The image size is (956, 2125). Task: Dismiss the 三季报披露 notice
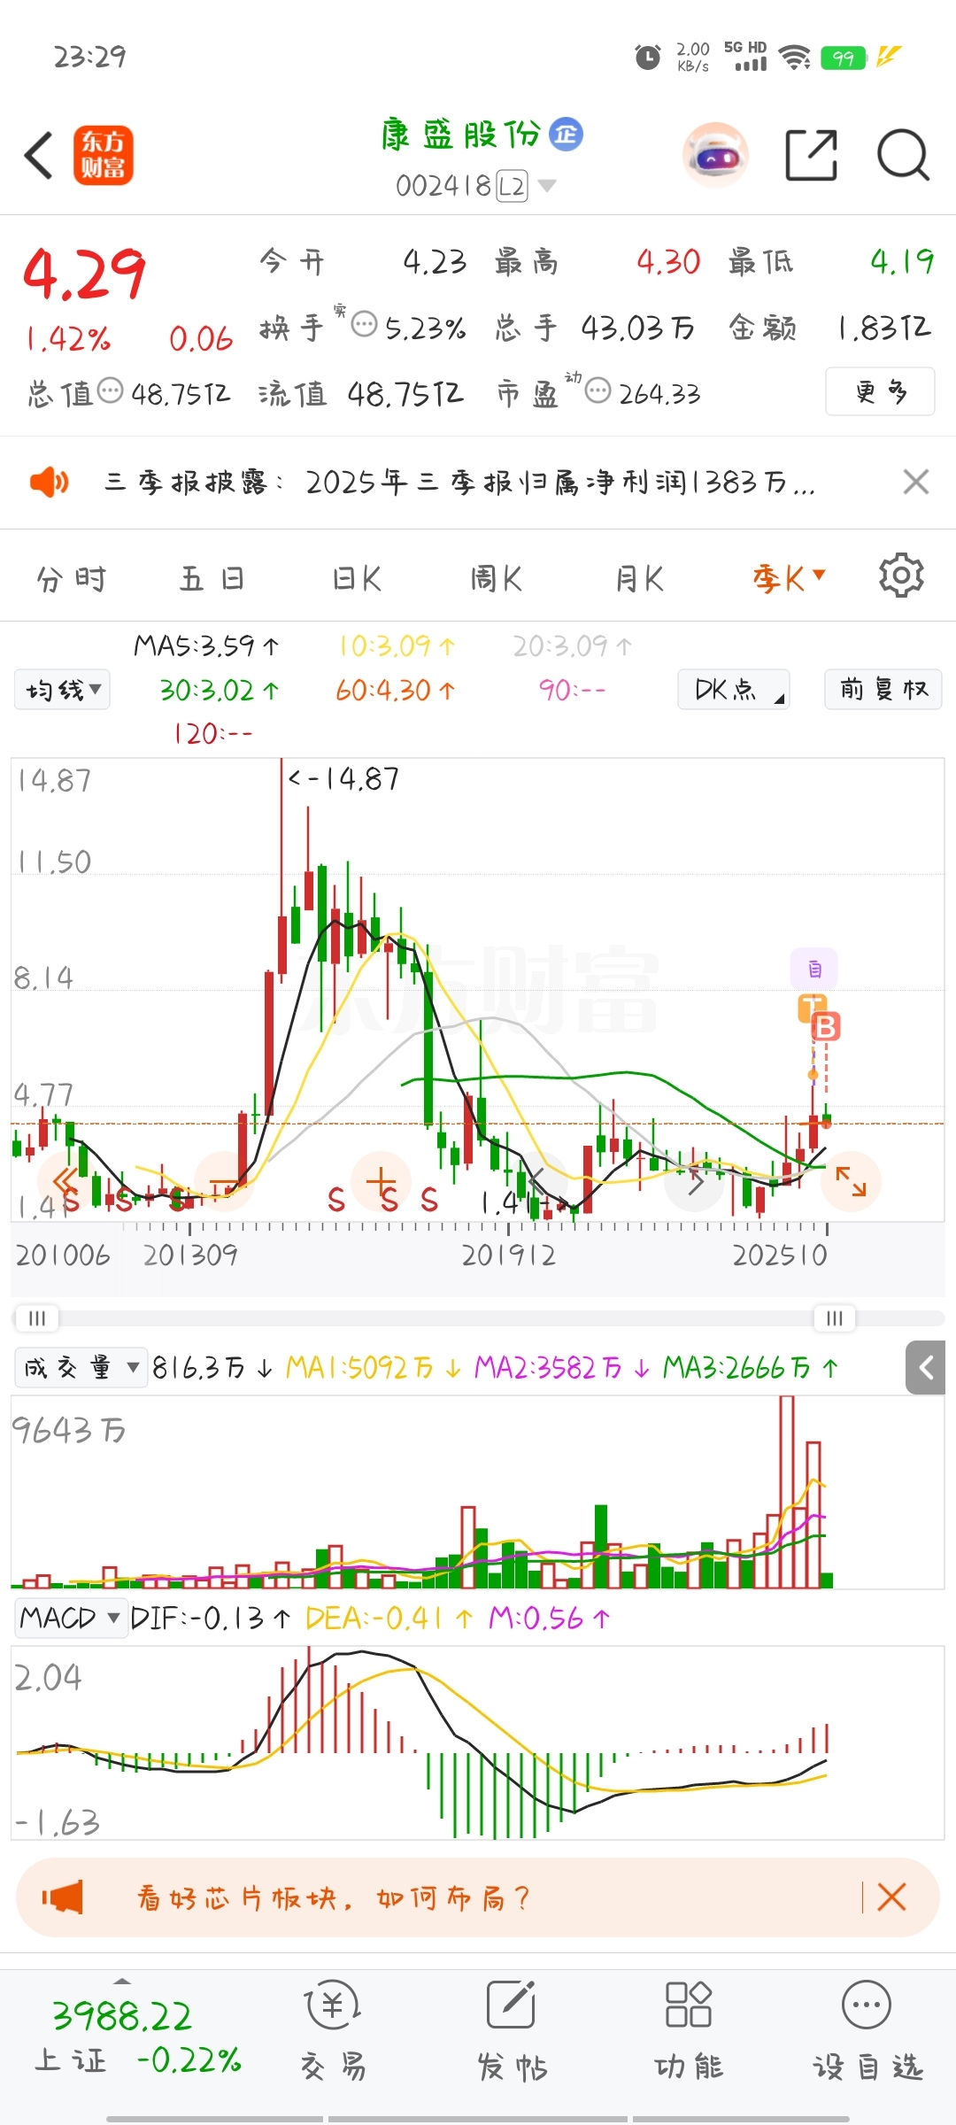click(x=916, y=482)
